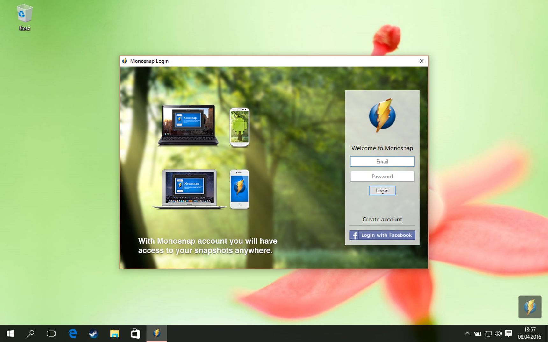Expand hidden system tray icons
Screen dimensions: 548x342
467,333
